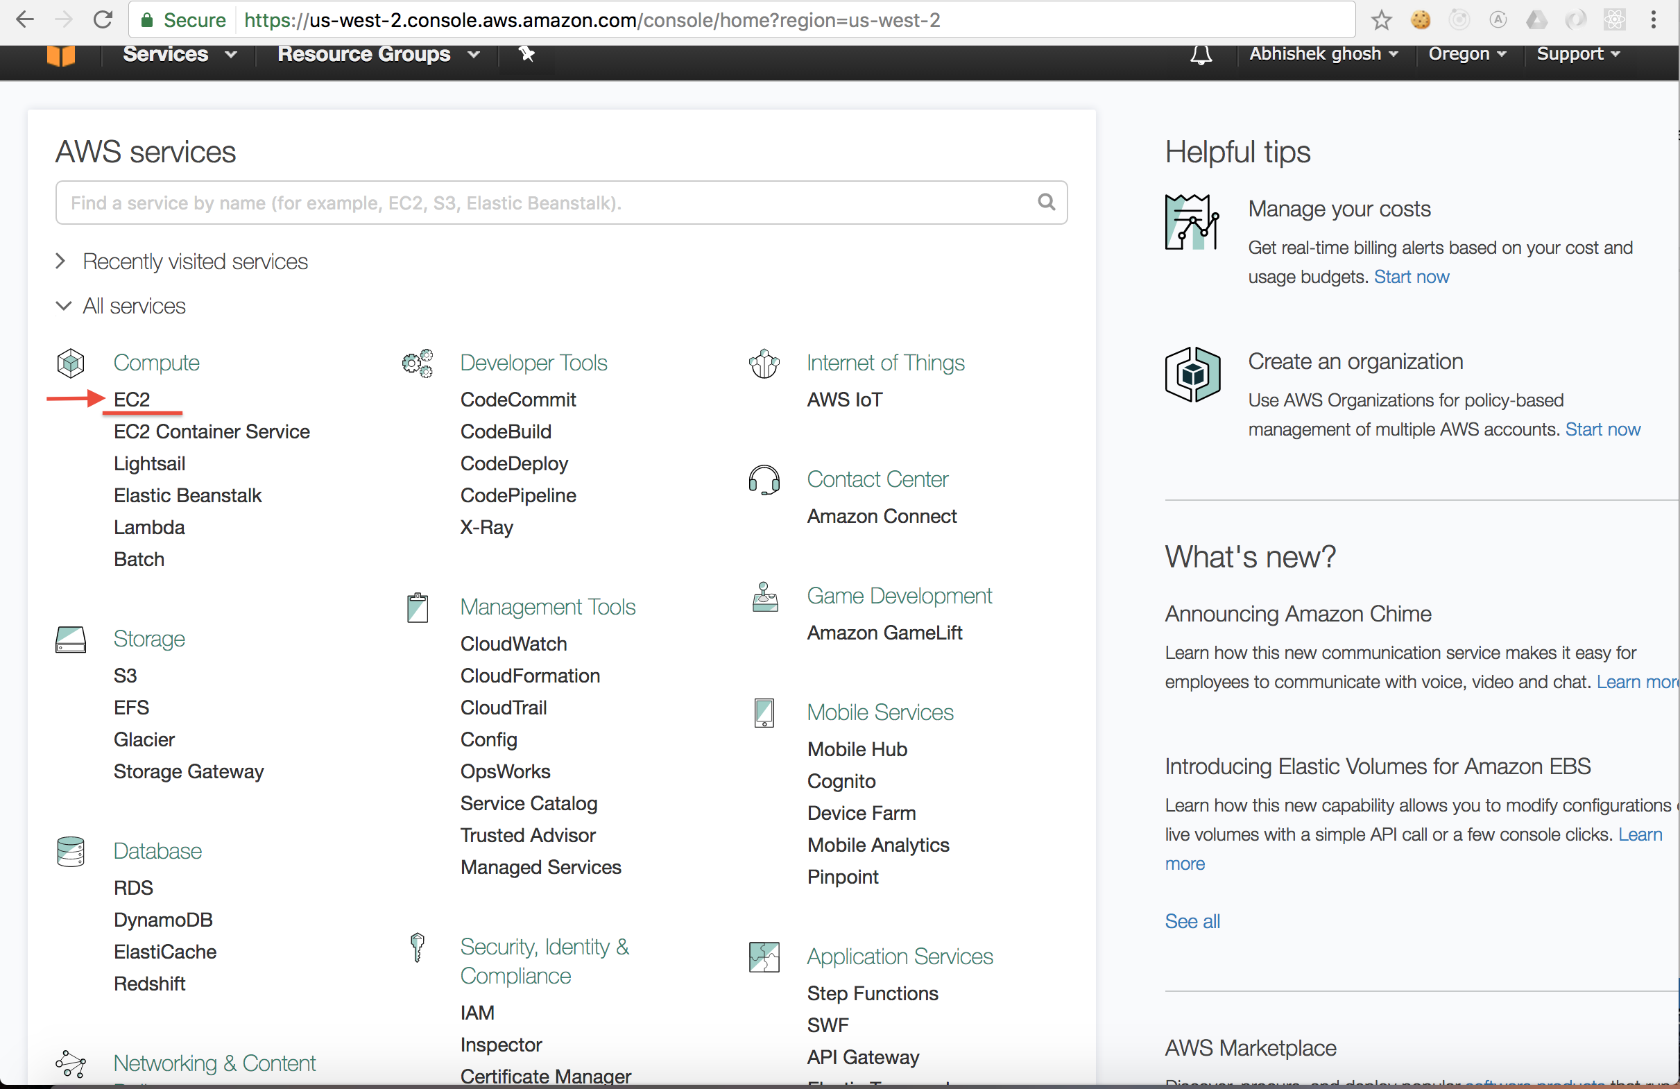
Task: Click the Find a service search field
Action: click(544, 203)
